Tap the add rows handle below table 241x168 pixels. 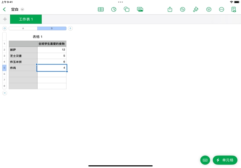[x=5, y=93]
